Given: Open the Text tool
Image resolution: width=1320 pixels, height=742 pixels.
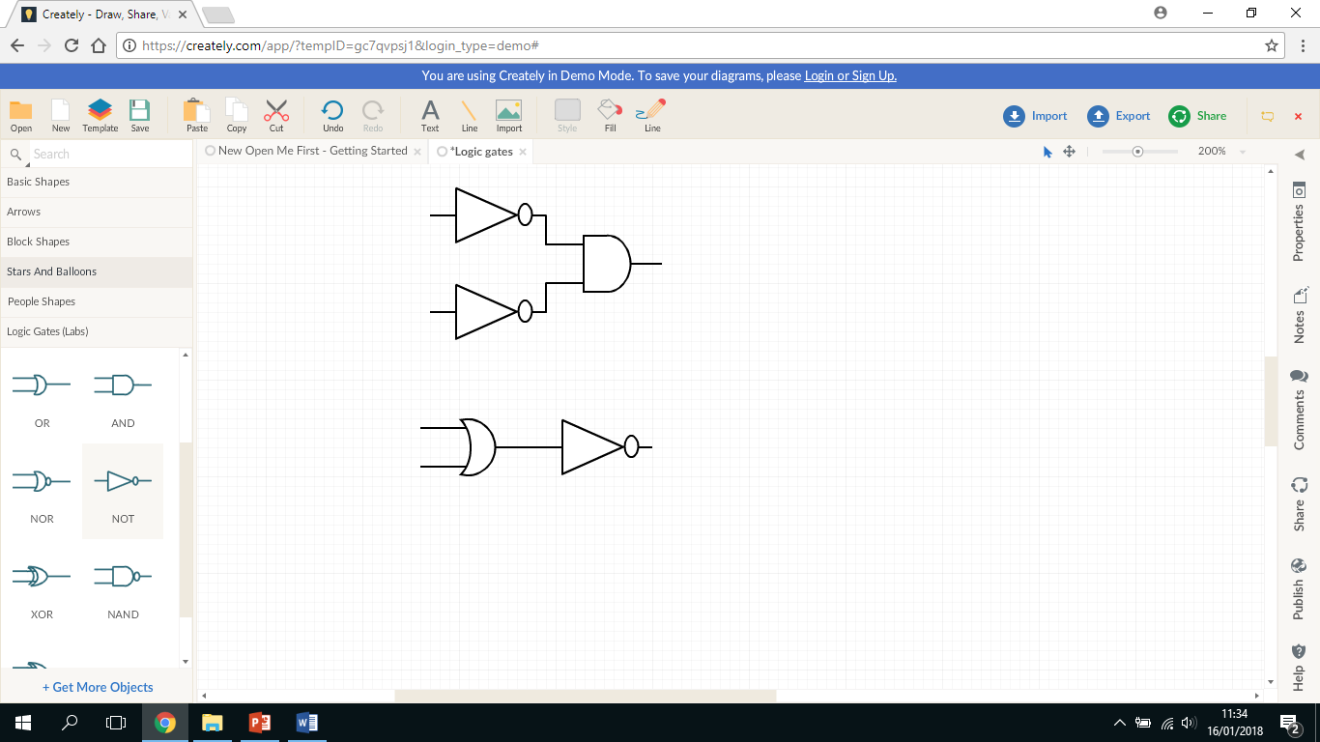Looking at the screenshot, I should pos(429,113).
